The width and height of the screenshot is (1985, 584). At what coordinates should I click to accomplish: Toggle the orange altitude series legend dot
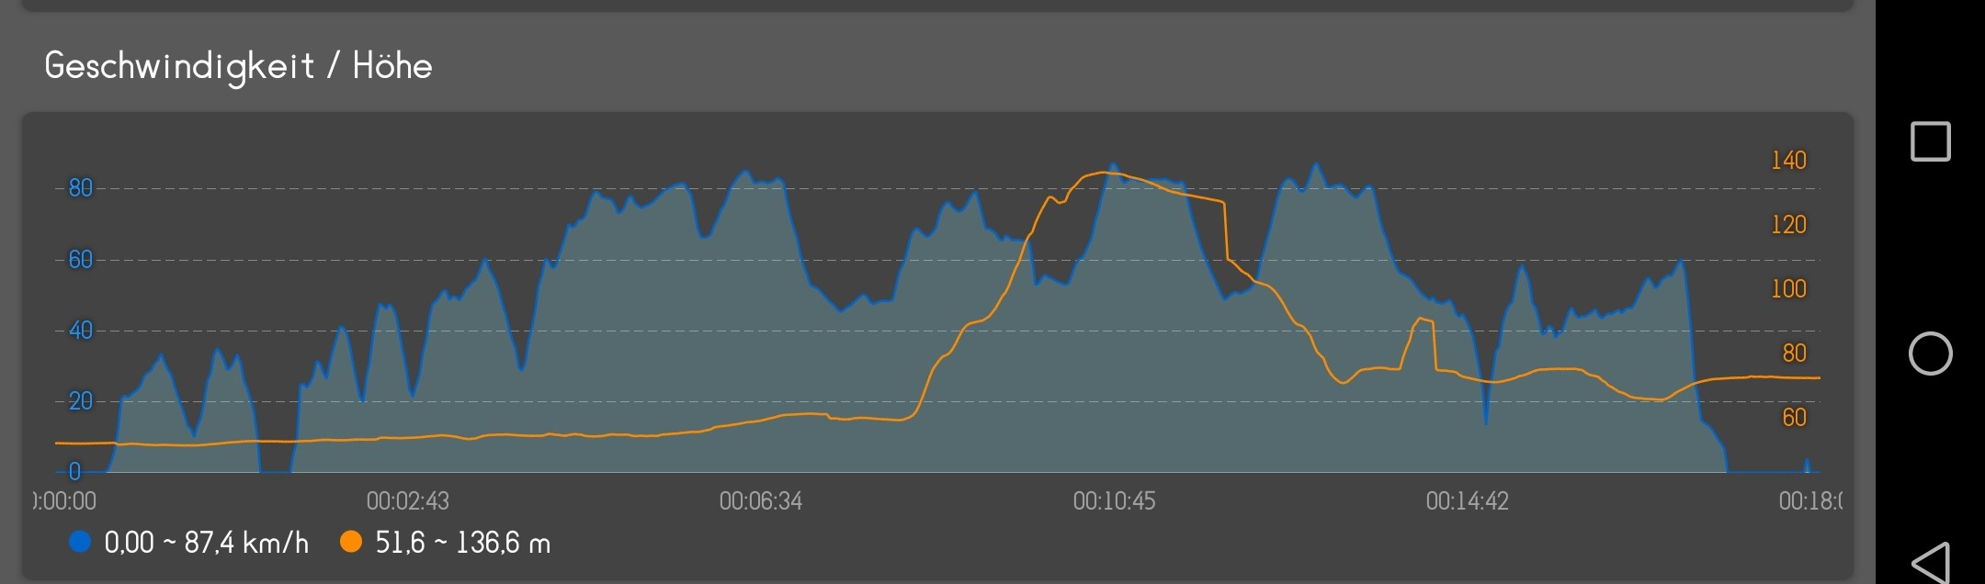351,543
